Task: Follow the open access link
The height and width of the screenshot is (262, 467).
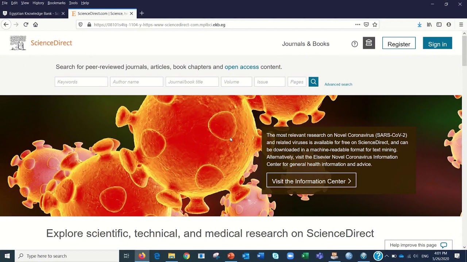Action: point(242,67)
